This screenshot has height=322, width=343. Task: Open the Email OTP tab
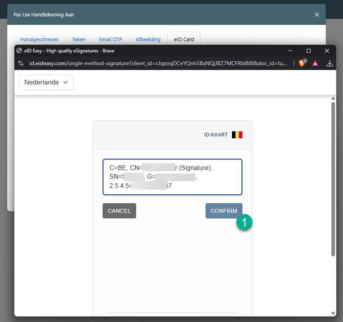tap(110, 39)
